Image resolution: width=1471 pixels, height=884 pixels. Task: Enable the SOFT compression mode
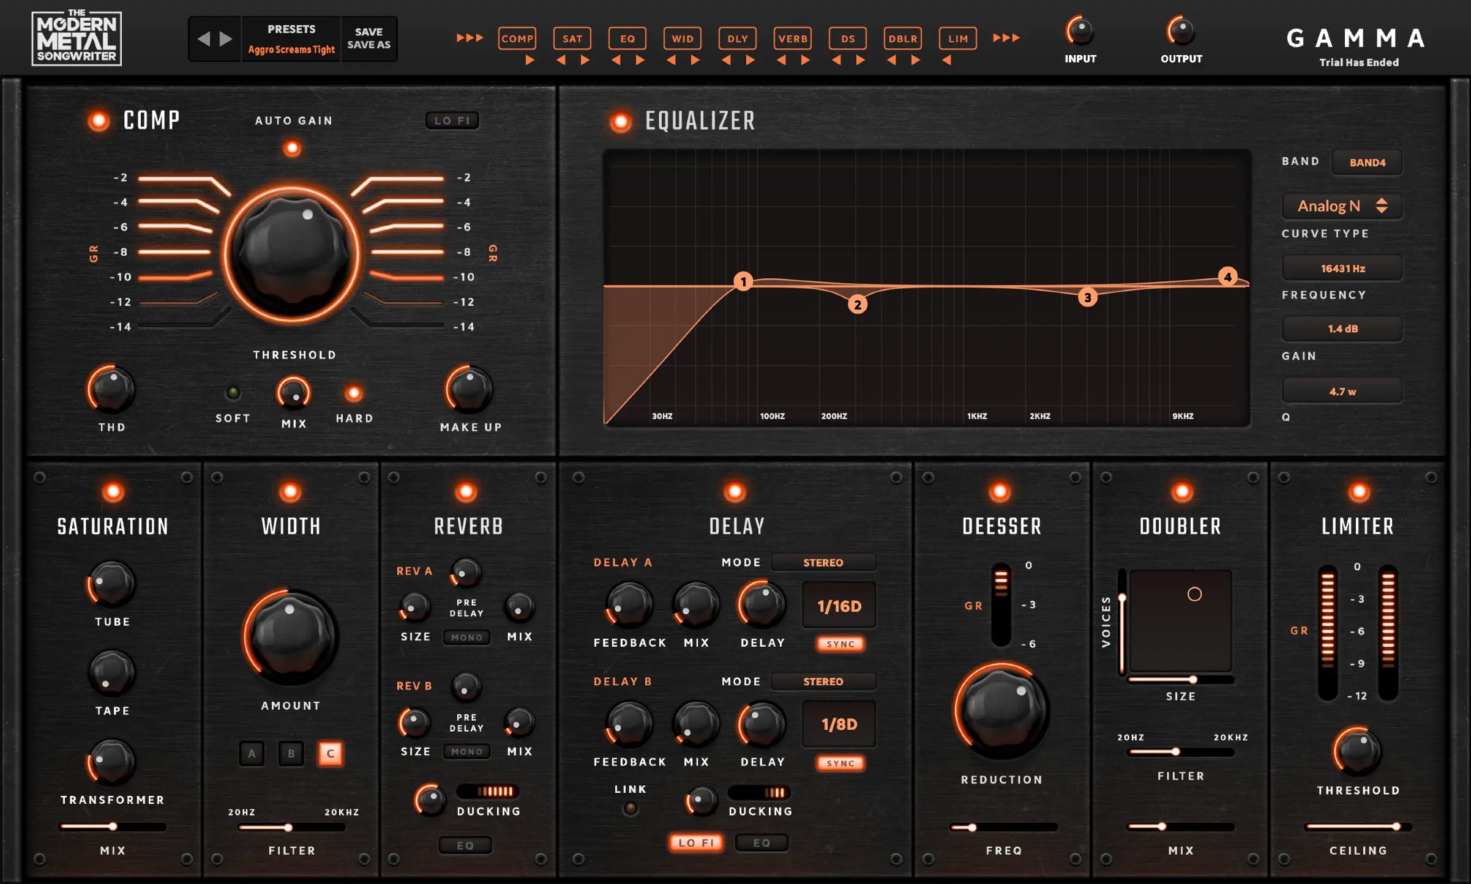point(233,393)
